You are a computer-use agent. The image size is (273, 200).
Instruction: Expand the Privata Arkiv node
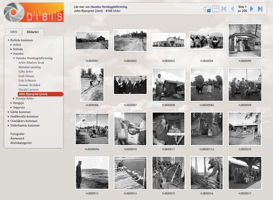(14, 98)
